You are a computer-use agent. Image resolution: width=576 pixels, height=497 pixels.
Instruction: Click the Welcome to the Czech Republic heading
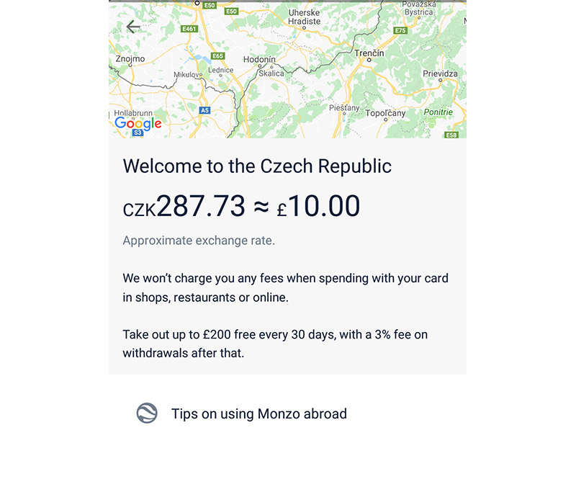pyautogui.click(x=257, y=166)
